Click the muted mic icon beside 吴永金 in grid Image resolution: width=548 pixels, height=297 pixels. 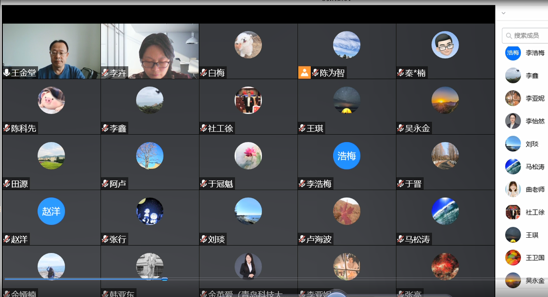click(x=401, y=129)
